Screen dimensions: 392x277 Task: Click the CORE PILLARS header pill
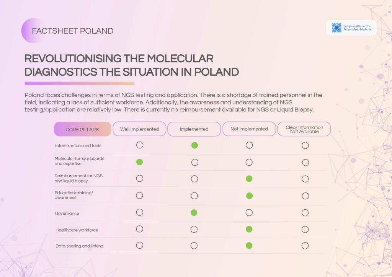coord(82,129)
